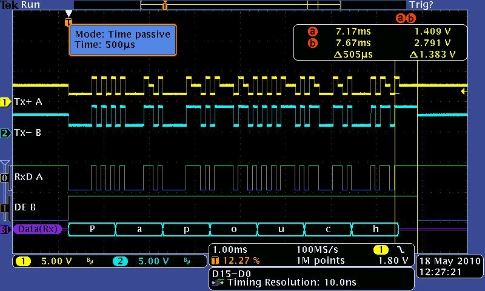
Task: Select the cyan channel 2 ground marker
Action: point(5,132)
